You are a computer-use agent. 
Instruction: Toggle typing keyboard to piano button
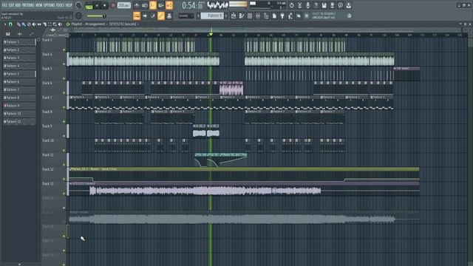137,16
